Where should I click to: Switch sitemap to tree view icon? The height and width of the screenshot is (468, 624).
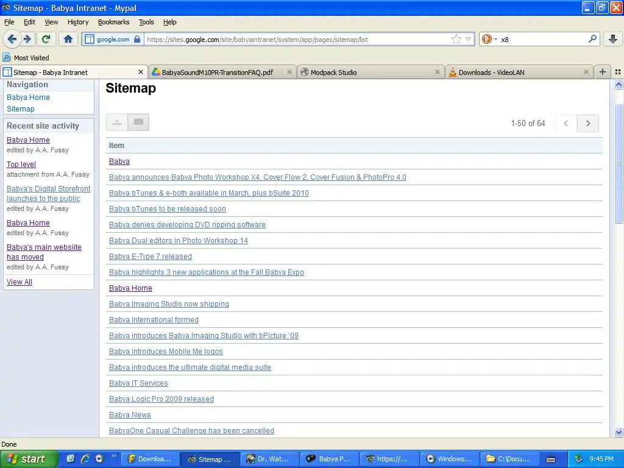click(x=117, y=122)
